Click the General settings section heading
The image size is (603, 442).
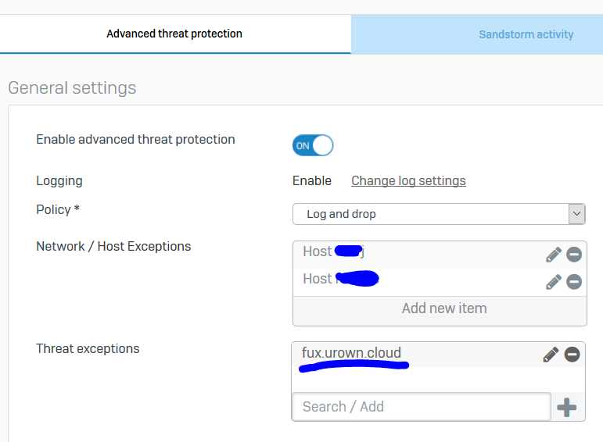coord(72,87)
